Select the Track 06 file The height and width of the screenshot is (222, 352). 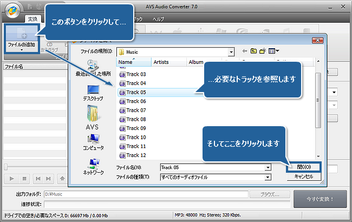(x=133, y=101)
